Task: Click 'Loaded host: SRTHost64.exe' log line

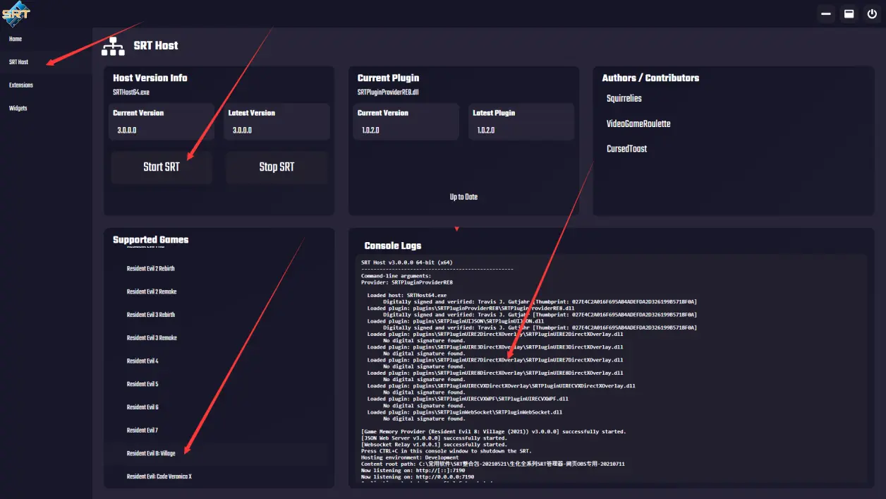Action: tap(407, 296)
